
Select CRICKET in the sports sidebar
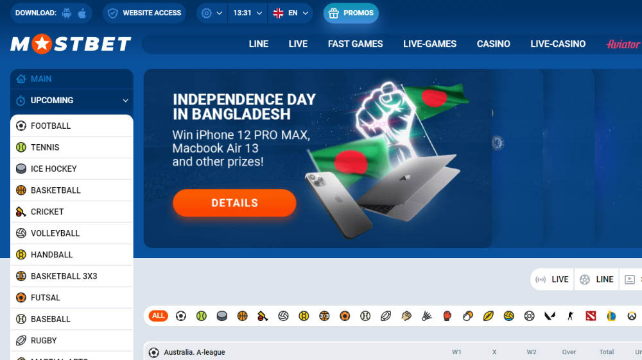(72, 211)
